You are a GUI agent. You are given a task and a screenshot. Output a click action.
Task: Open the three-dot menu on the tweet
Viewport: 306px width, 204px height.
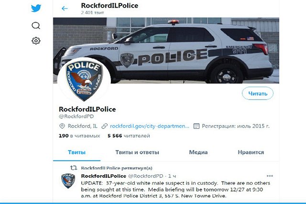point(270,176)
